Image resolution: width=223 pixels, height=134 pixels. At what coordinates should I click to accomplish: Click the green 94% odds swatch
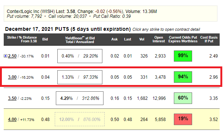(183, 77)
